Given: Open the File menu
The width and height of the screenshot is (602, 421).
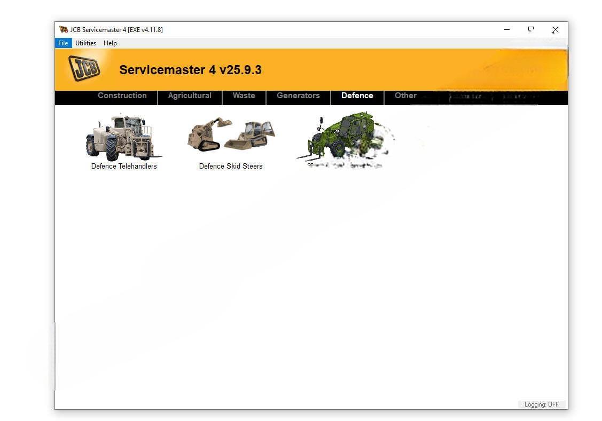Looking at the screenshot, I should pos(63,43).
